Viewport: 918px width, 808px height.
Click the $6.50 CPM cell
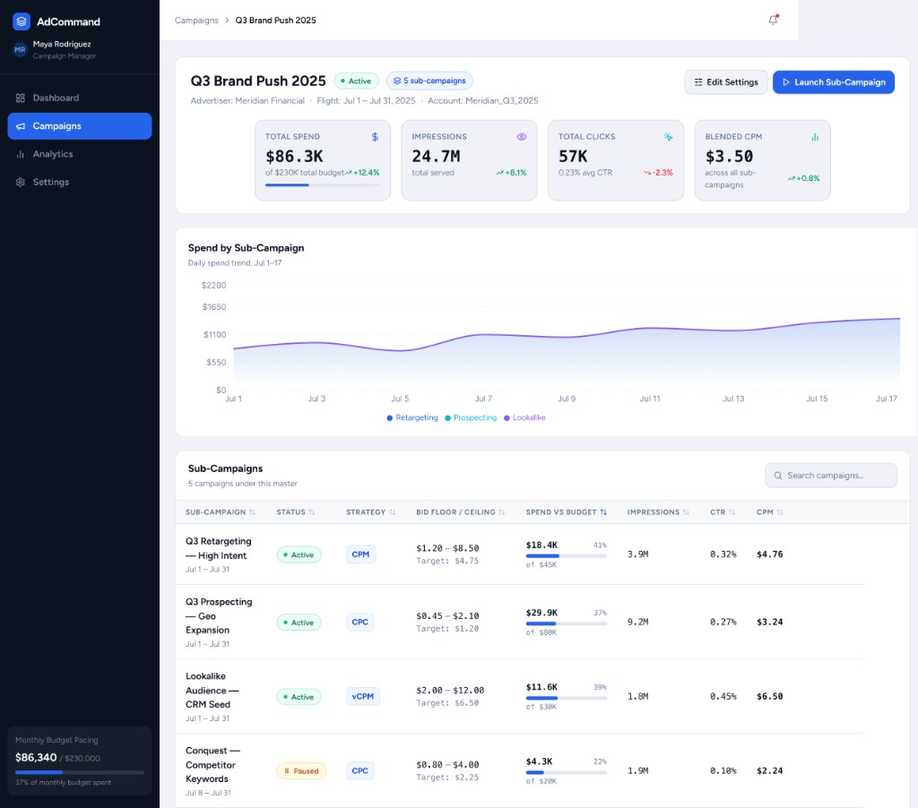pyautogui.click(x=769, y=696)
